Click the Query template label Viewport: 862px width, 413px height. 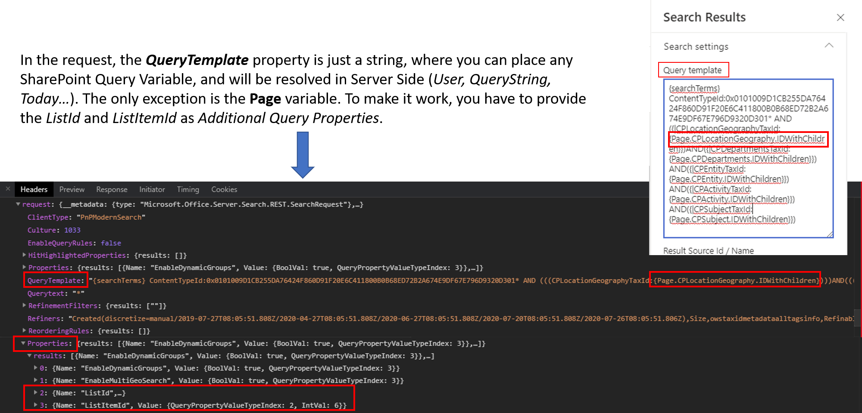click(x=692, y=70)
